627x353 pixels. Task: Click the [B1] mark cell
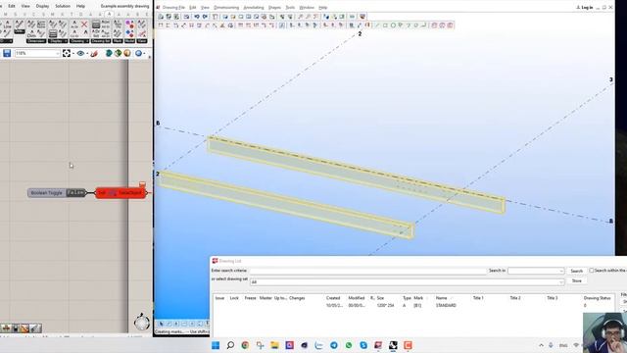[417, 305]
